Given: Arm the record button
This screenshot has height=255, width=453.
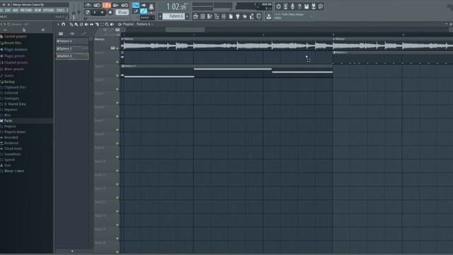Looking at the screenshot, I should [110, 13].
